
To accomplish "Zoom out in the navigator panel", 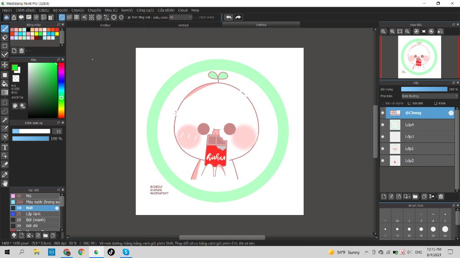I will 407,31.
